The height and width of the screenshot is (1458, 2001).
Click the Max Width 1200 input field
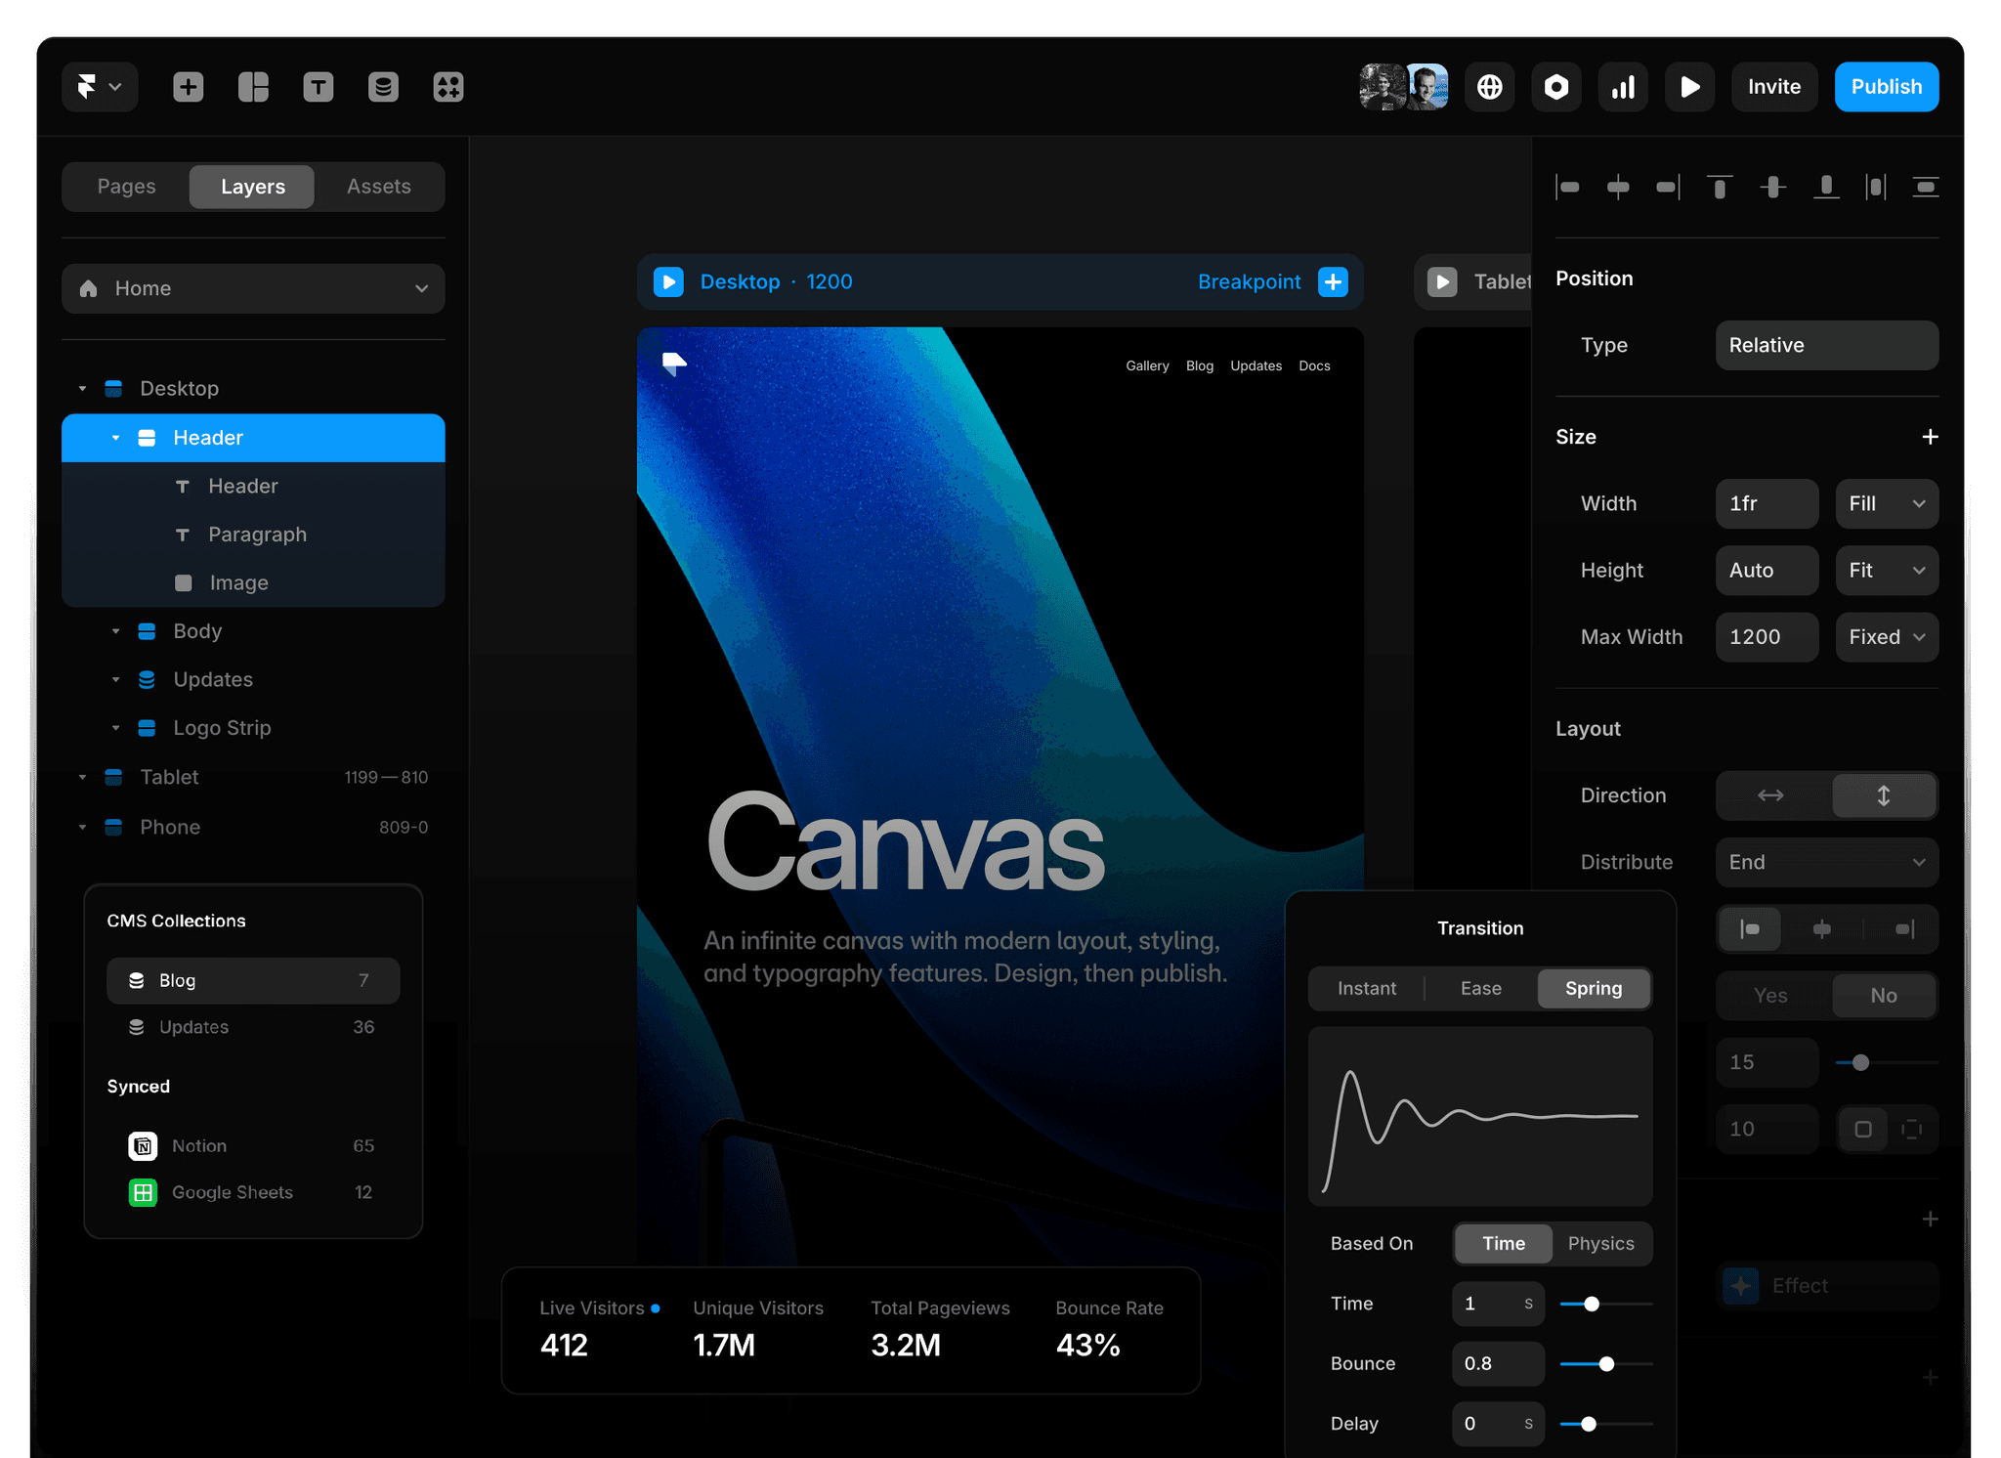(x=1766, y=637)
